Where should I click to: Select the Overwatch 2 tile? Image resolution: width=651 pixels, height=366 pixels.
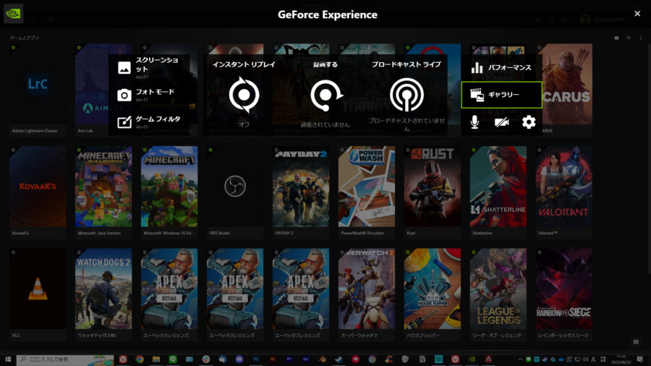coord(367,294)
